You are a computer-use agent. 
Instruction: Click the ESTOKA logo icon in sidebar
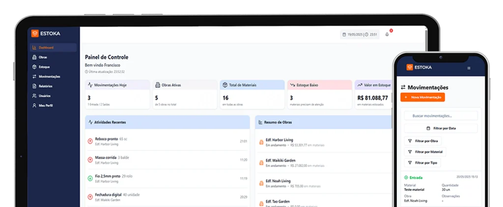point(35,33)
